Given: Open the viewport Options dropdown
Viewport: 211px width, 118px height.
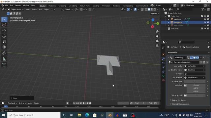Looking at the screenshot, I should [155, 13].
